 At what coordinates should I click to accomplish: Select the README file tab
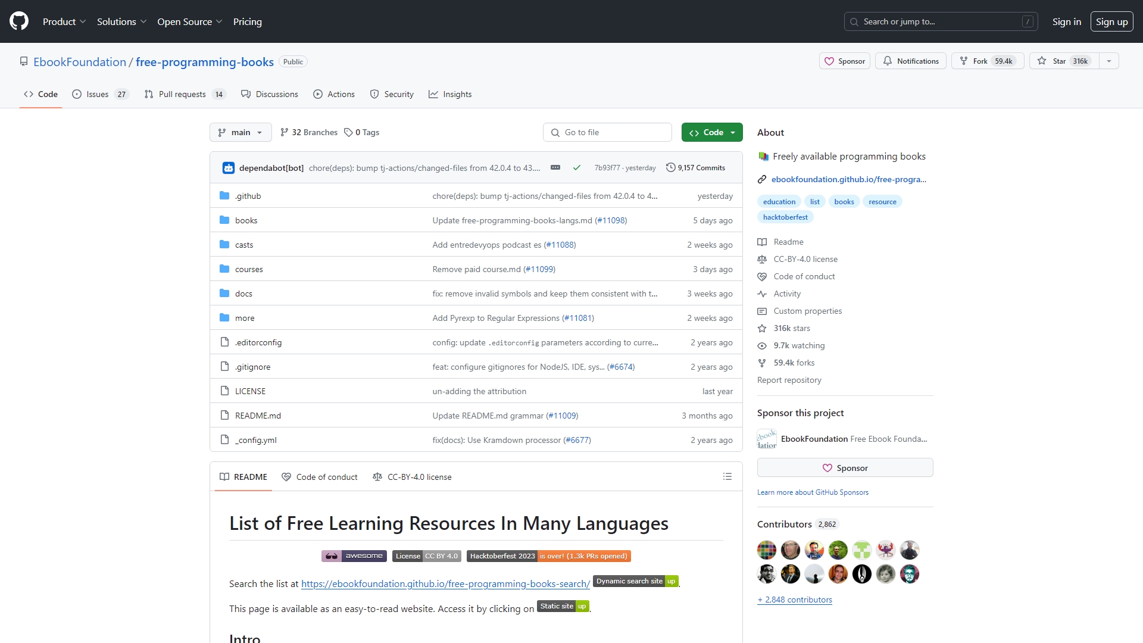[x=243, y=476]
